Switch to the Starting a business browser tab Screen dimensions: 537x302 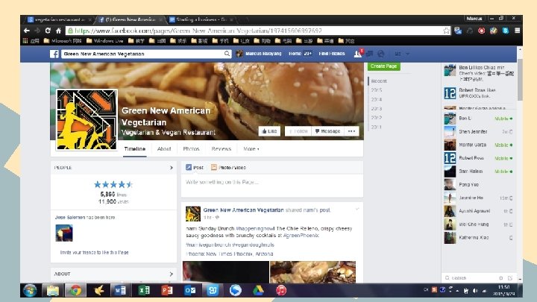[201, 19]
